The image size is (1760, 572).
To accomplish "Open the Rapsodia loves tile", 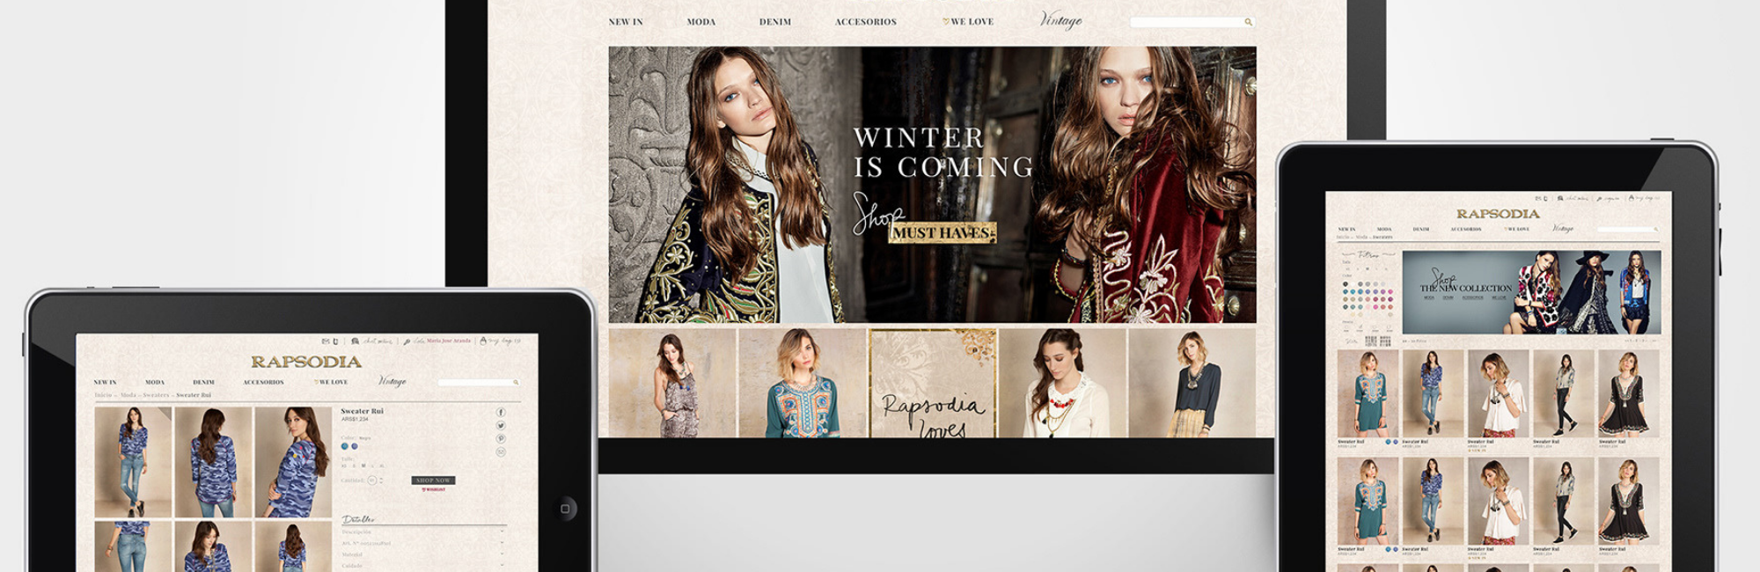I will 932,384.
